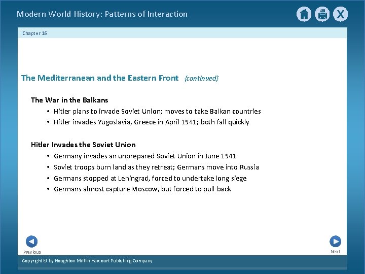Viewport: 365px width, 274px height.
Task: Select the '{continued}' text
Action: [x=201, y=78]
